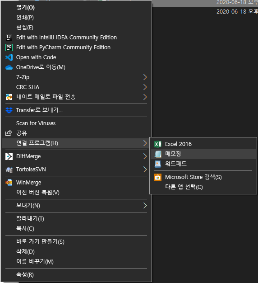Choose 열기(O) to open the file
258x283 pixels.
coord(76,7)
